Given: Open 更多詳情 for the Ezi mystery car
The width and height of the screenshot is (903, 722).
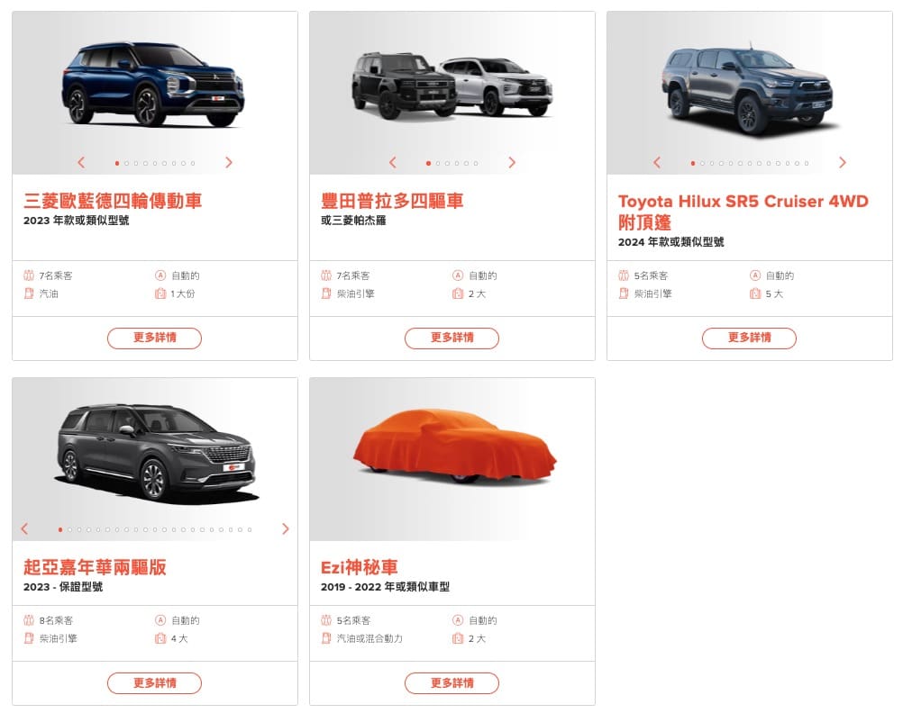Looking at the screenshot, I should point(451,683).
